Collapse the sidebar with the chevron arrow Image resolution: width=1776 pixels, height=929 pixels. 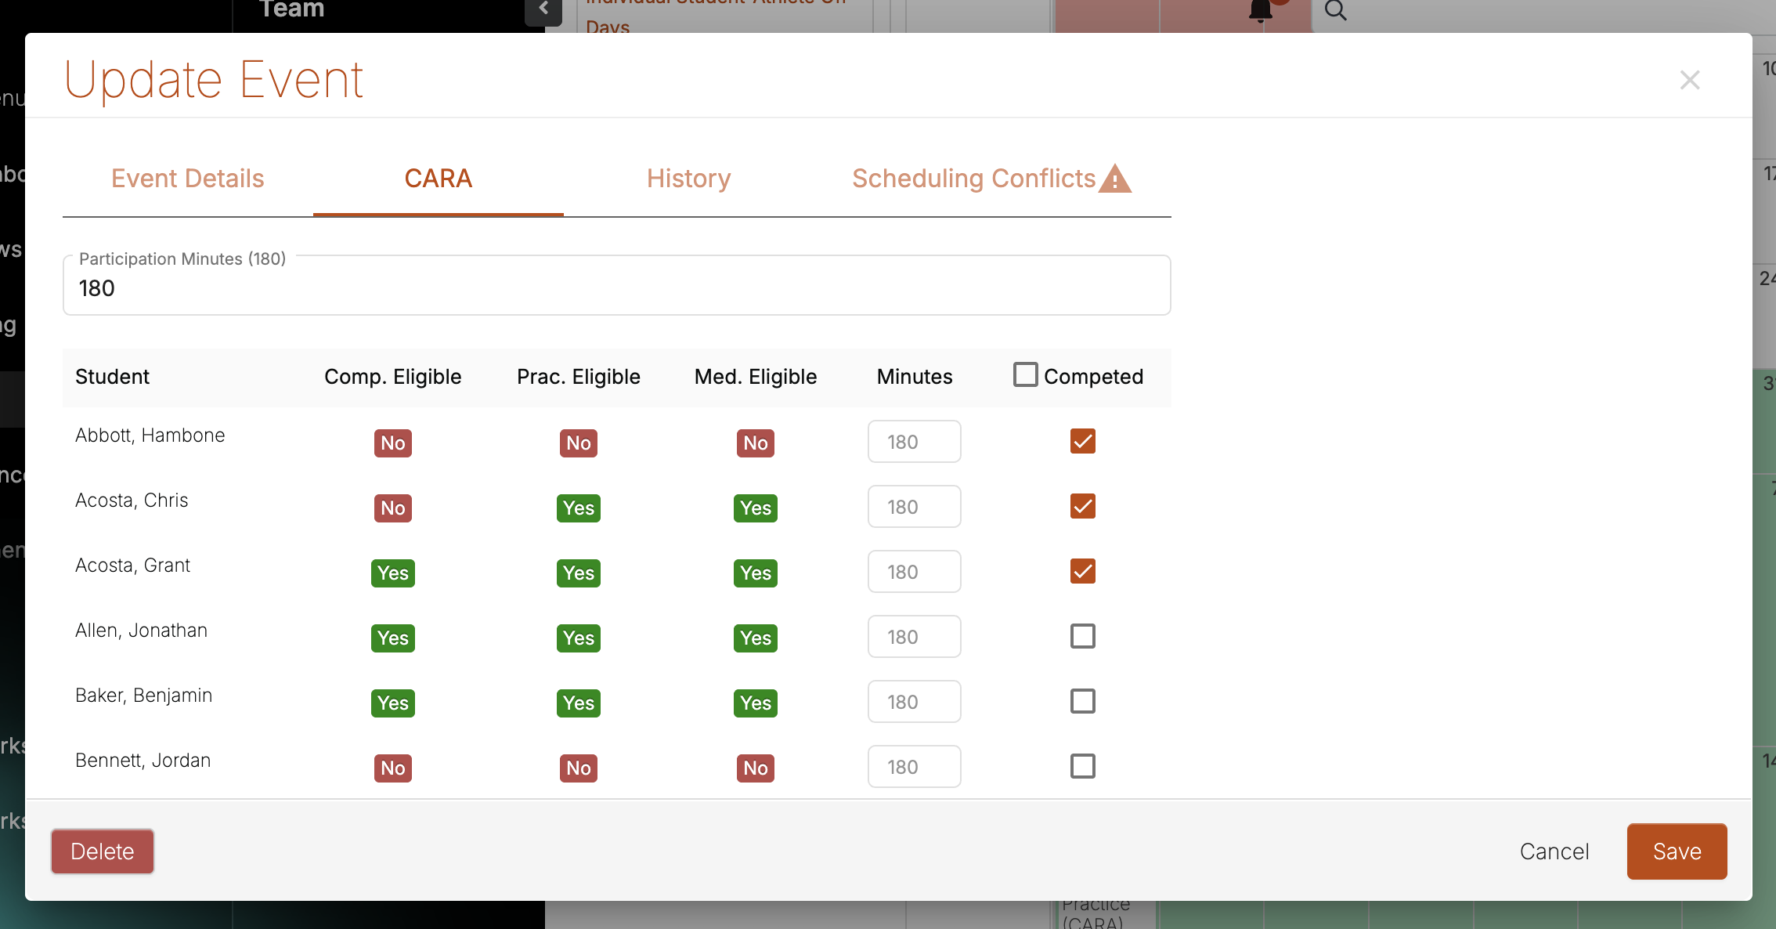(543, 9)
